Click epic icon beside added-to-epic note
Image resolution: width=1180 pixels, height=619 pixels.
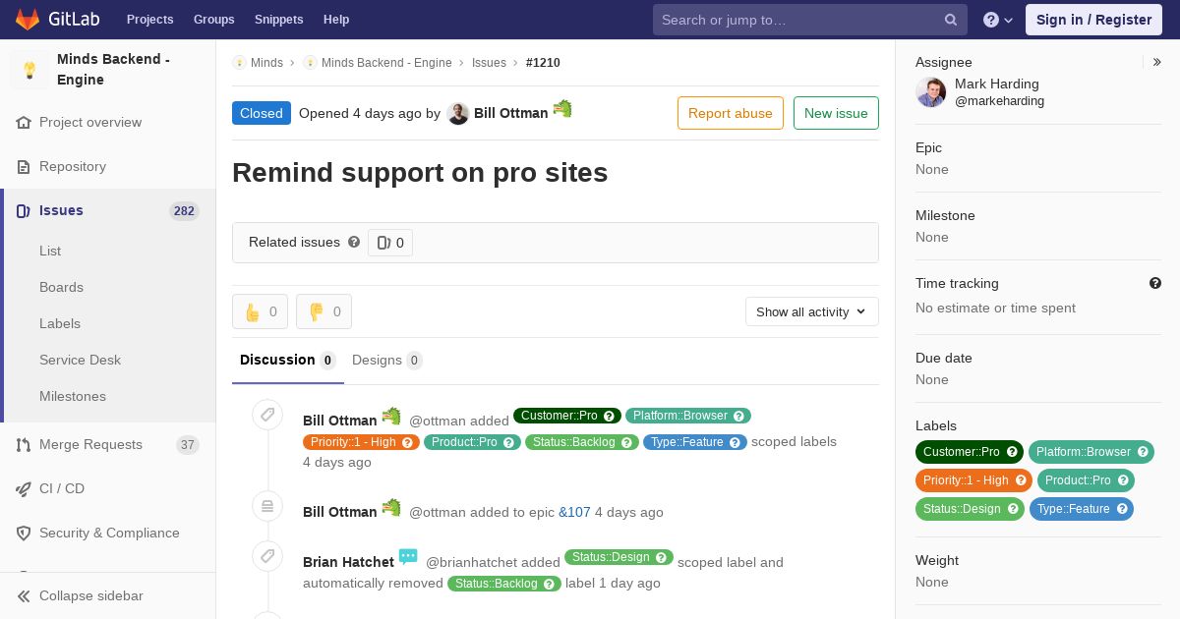click(267, 506)
